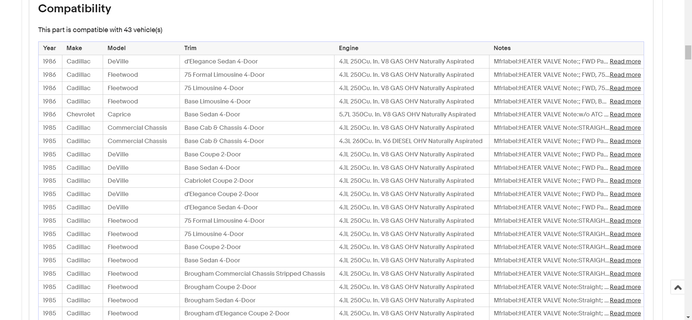The width and height of the screenshot is (692, 320).
Task: Read more for 1985 Fleetwood 75 Limousine
Action: (x=625, y=234)
